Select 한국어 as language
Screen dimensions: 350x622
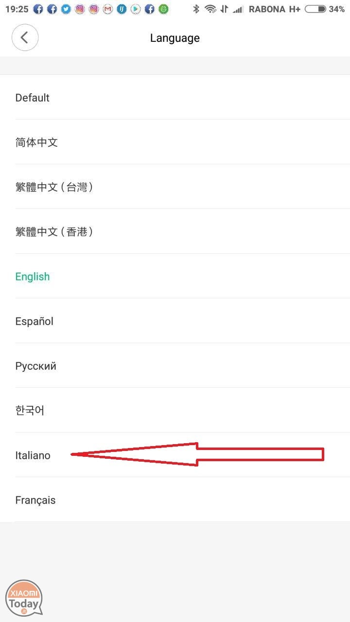[175, 410]
